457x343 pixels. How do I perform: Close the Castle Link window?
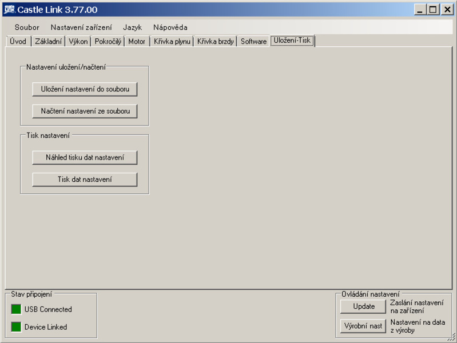(x=447, y=10)
